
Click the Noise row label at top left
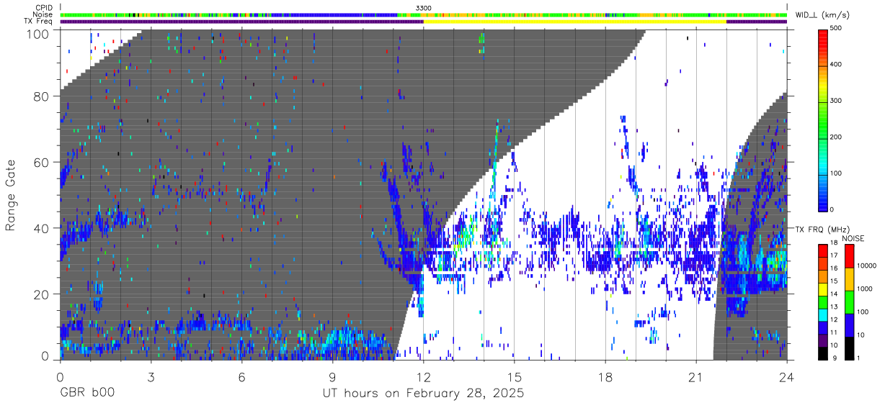pyautogui.click(x=43, y=14)
